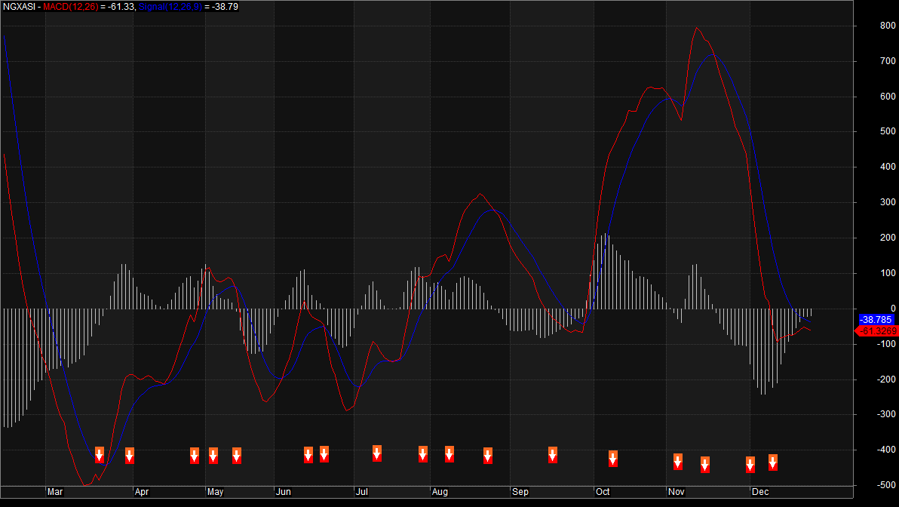Click the MACD value -61.33 in title
The width and height of the screenshot is (899, 507).
(121, 7)
